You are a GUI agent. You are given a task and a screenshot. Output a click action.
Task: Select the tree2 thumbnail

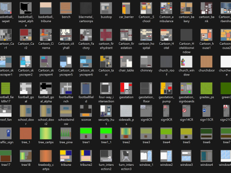pyautogui.click(x=126, y=134)
